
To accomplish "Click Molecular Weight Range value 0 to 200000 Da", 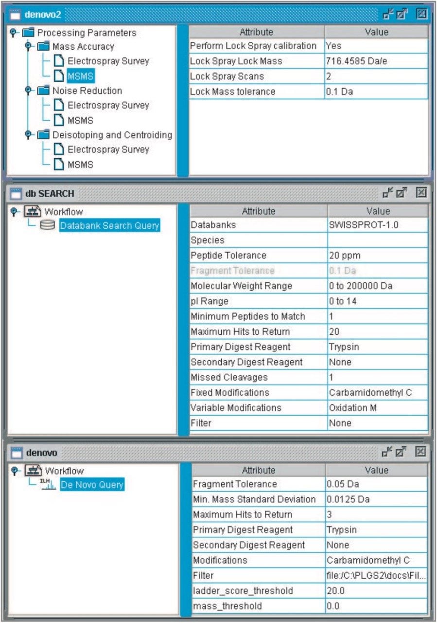I will coord(378,286).
